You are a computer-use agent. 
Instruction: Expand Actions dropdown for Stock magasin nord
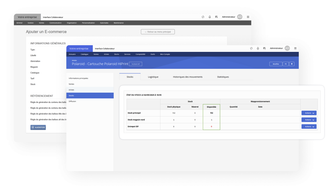[x=309, y=120]
